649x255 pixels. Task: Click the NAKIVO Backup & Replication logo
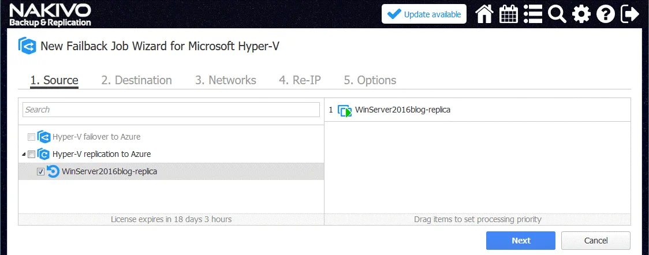(x=50, y=15)
